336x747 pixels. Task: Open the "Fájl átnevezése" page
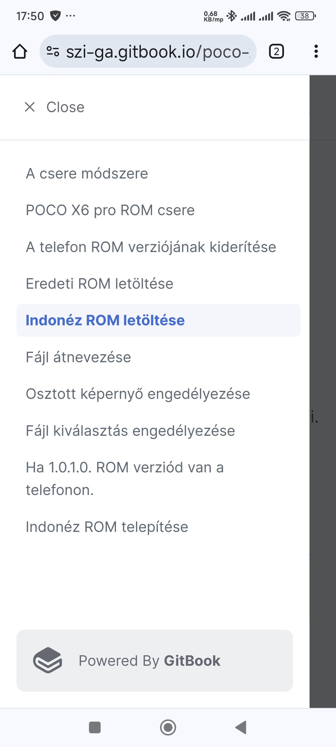[x=78, y=357]
